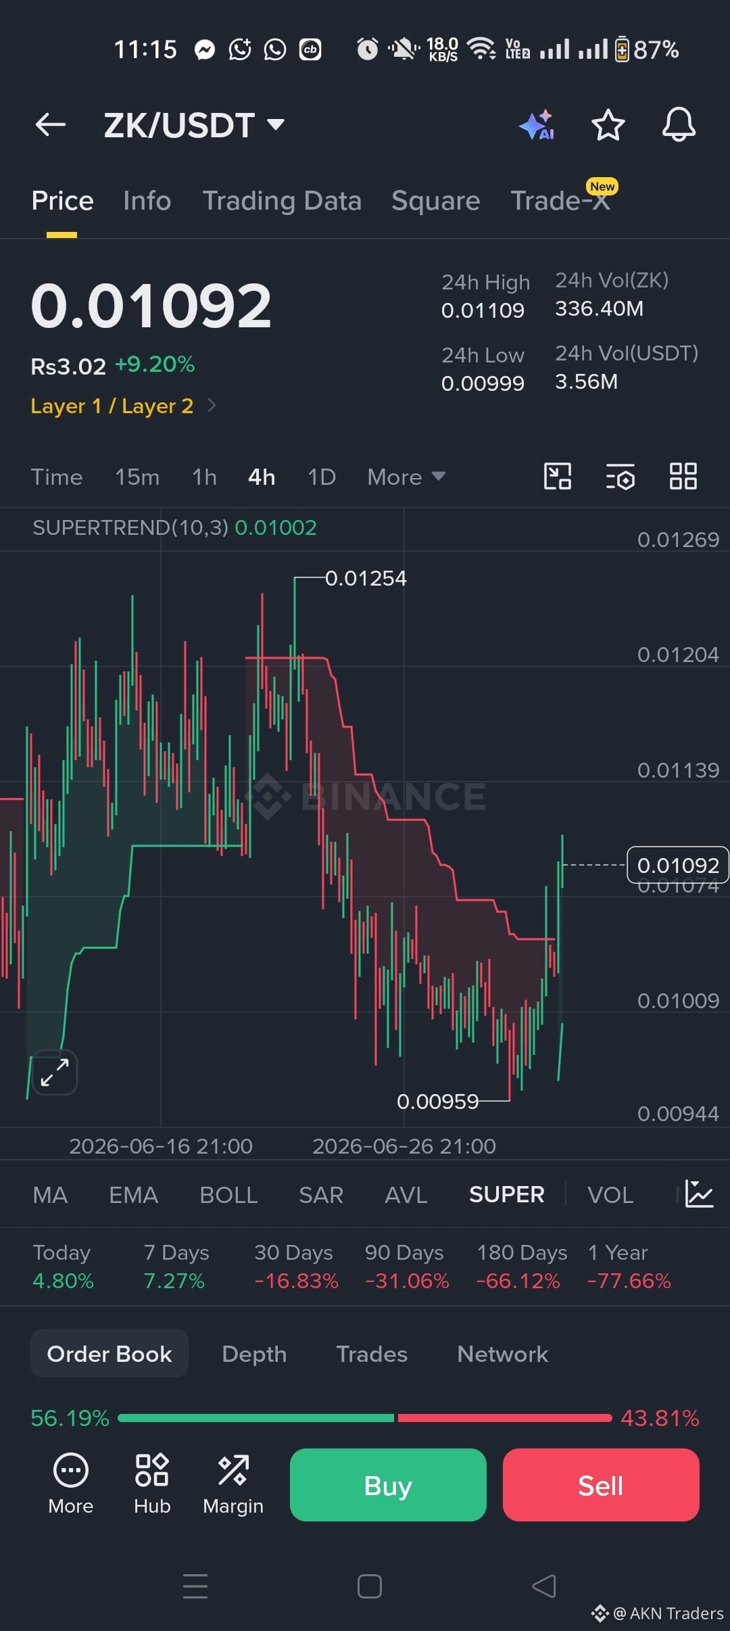Select the Price tab

tap(62, 201)
